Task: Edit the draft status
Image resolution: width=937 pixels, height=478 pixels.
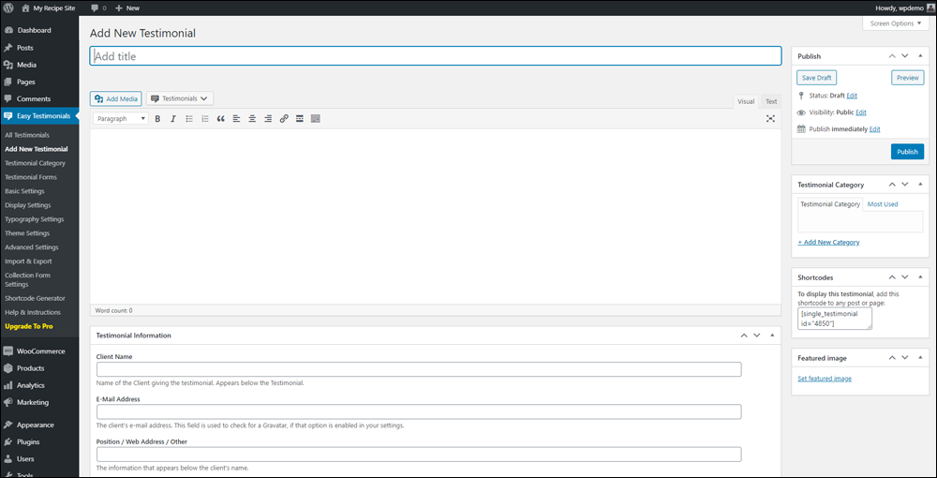Action: (x=852, y=96)
